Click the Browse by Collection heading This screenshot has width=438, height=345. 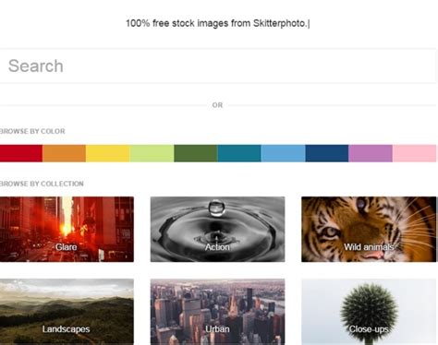tap(42, 184)
